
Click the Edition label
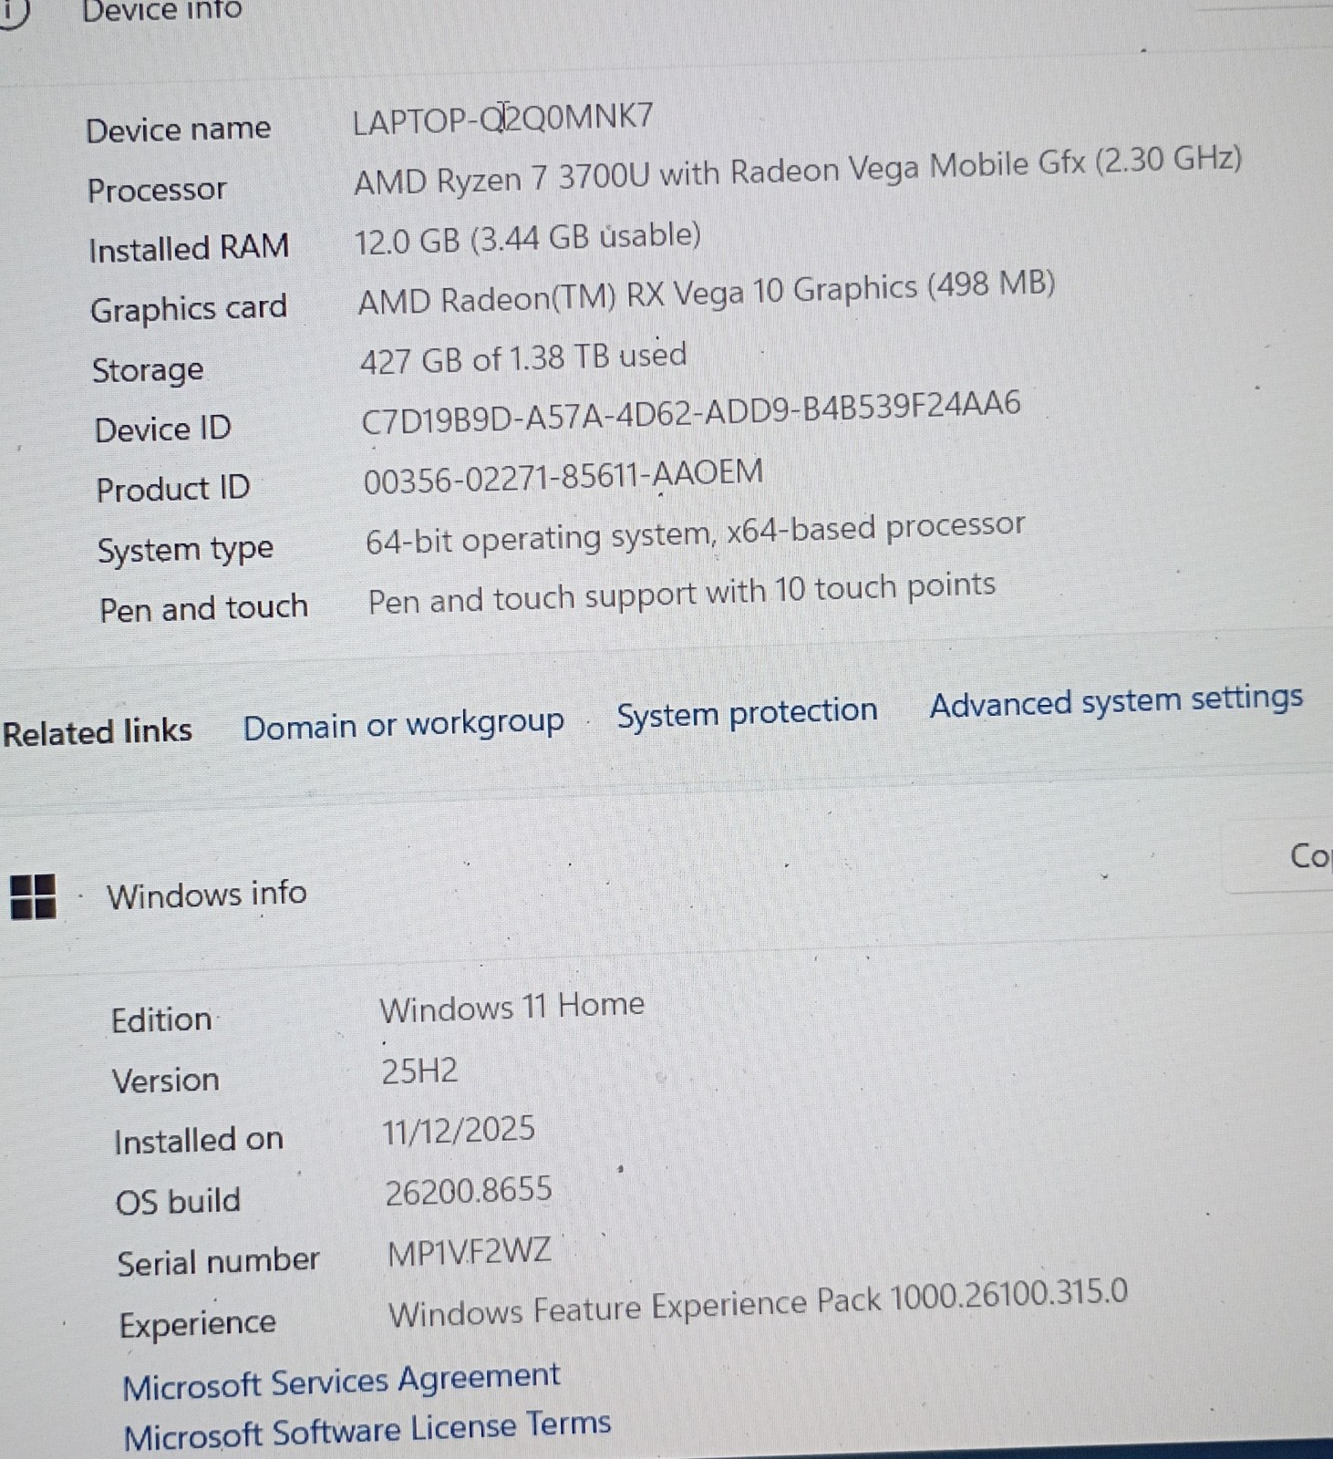(x=161, y=1019)
